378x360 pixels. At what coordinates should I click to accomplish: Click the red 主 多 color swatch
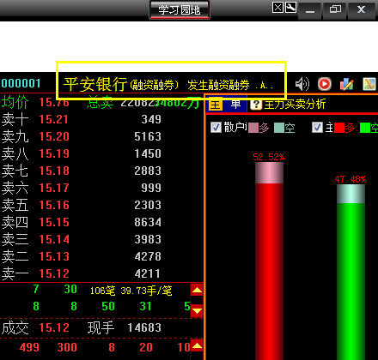[339, 128]
